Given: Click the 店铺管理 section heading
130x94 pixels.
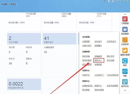Looking at the screenshot, I should pyautogui.click(x=86, y=52).
